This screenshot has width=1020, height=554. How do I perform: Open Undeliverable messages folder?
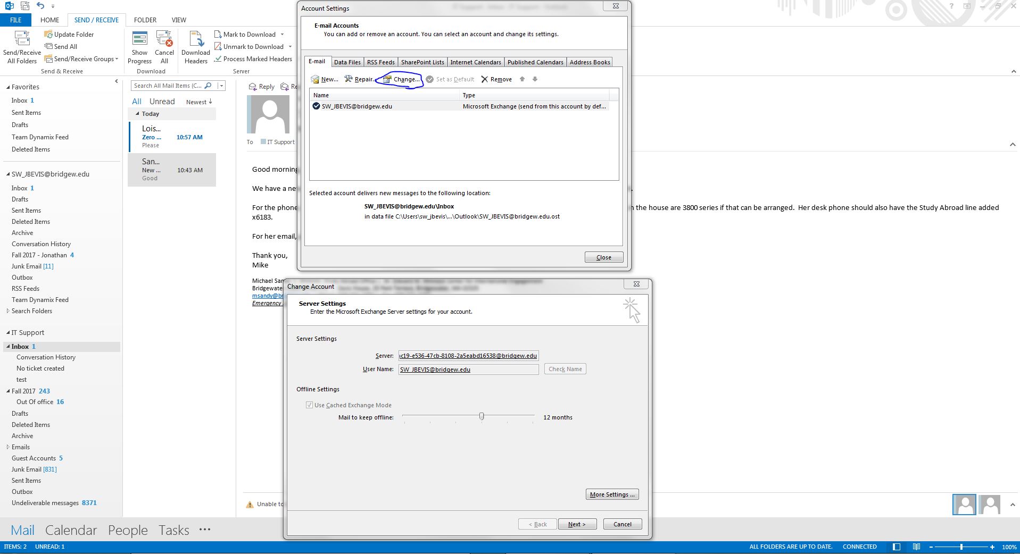click(x=45, y=503)
